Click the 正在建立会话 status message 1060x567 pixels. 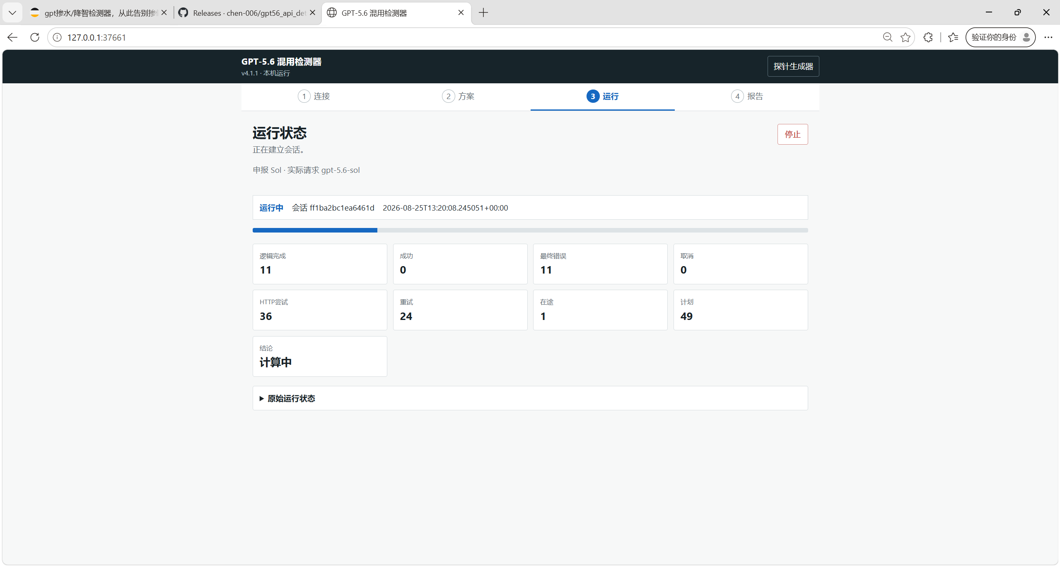279,150
